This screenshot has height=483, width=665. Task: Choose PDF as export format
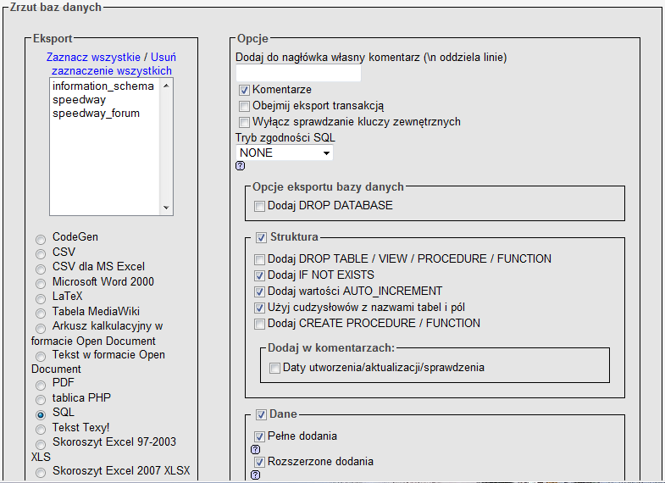tap(41, 384)
